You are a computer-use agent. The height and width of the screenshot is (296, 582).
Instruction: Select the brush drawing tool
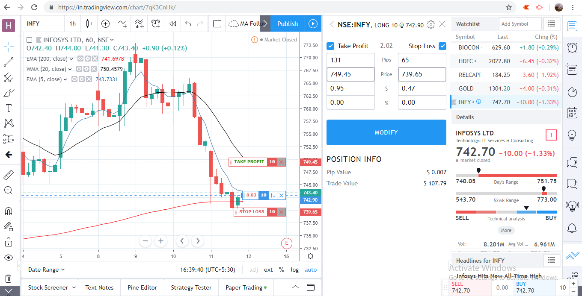pos(8,93)
